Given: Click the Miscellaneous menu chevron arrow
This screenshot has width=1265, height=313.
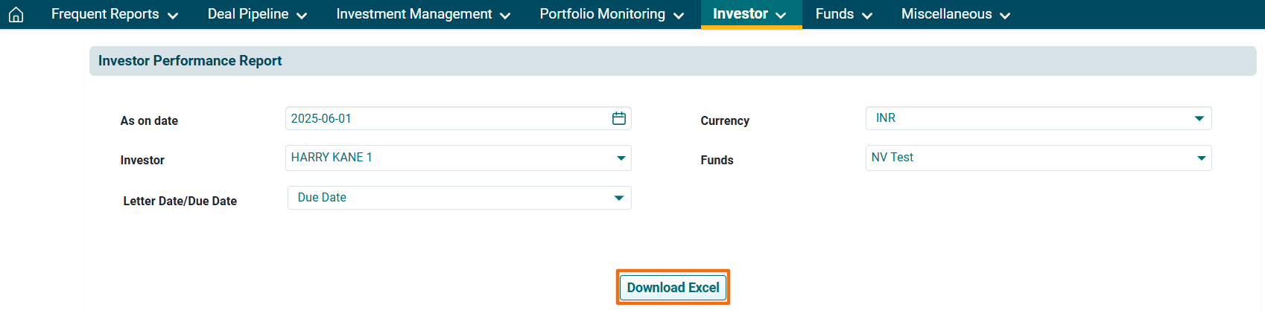Looking at the screenshot, I should click(1005, 16).
